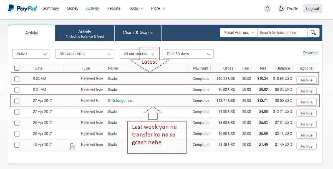333x169 pixels.
Task: Open Scale link on the 18 Apr row
Action: tap(112, 145)
